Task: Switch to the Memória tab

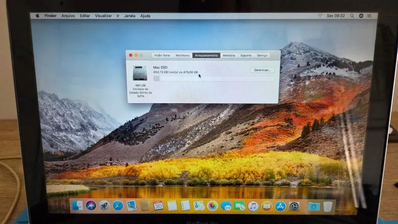Action: coord(229,56)
